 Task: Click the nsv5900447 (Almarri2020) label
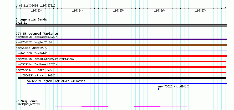pyautogui.click(x=35, y=70)
